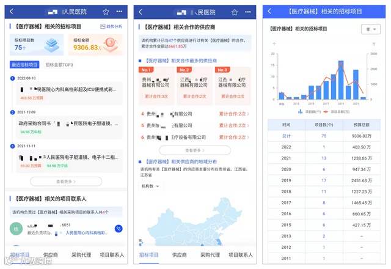Image resolution: width=391 pixels, height=269 pixels.
Task: Click 总计 label in table
Action: (x=287, y=136)
